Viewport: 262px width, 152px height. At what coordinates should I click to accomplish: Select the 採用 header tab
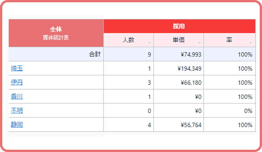179,26
